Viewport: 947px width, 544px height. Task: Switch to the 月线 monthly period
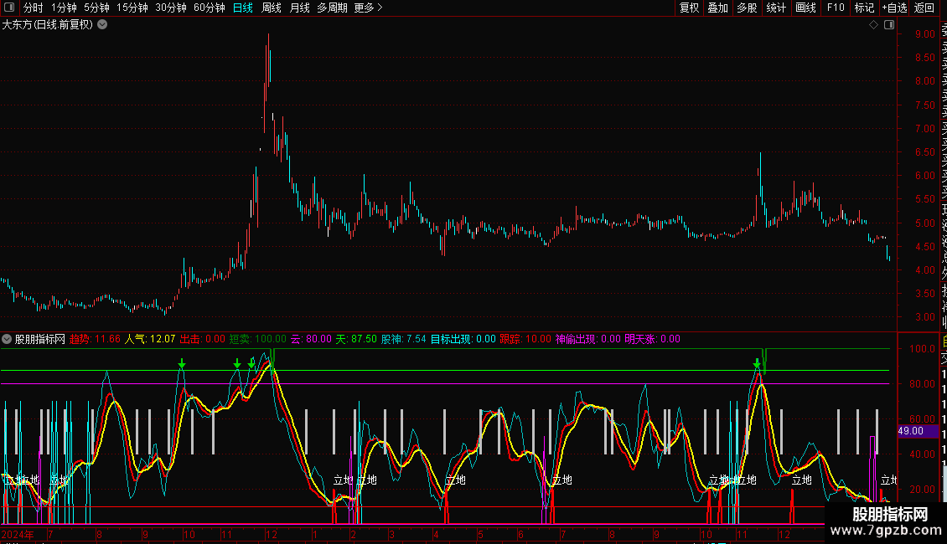click(299, 8)
